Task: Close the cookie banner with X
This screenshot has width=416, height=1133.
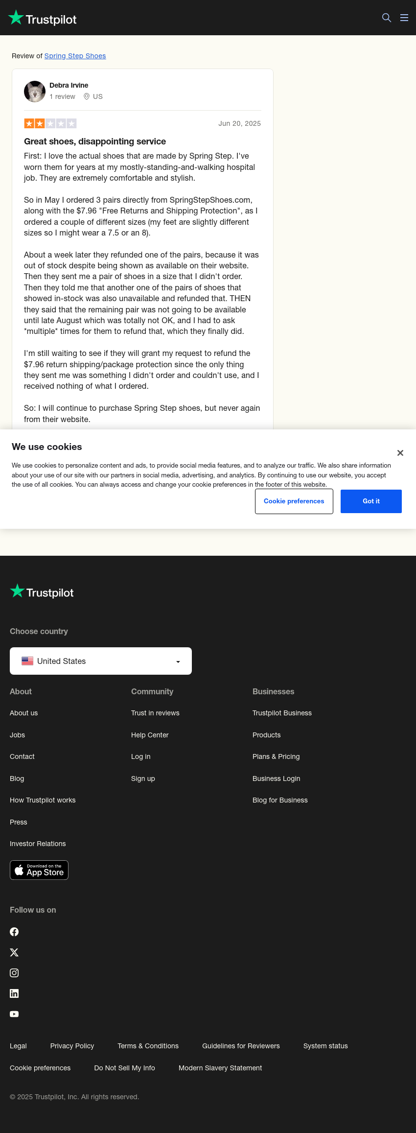Action: [400, 453]
